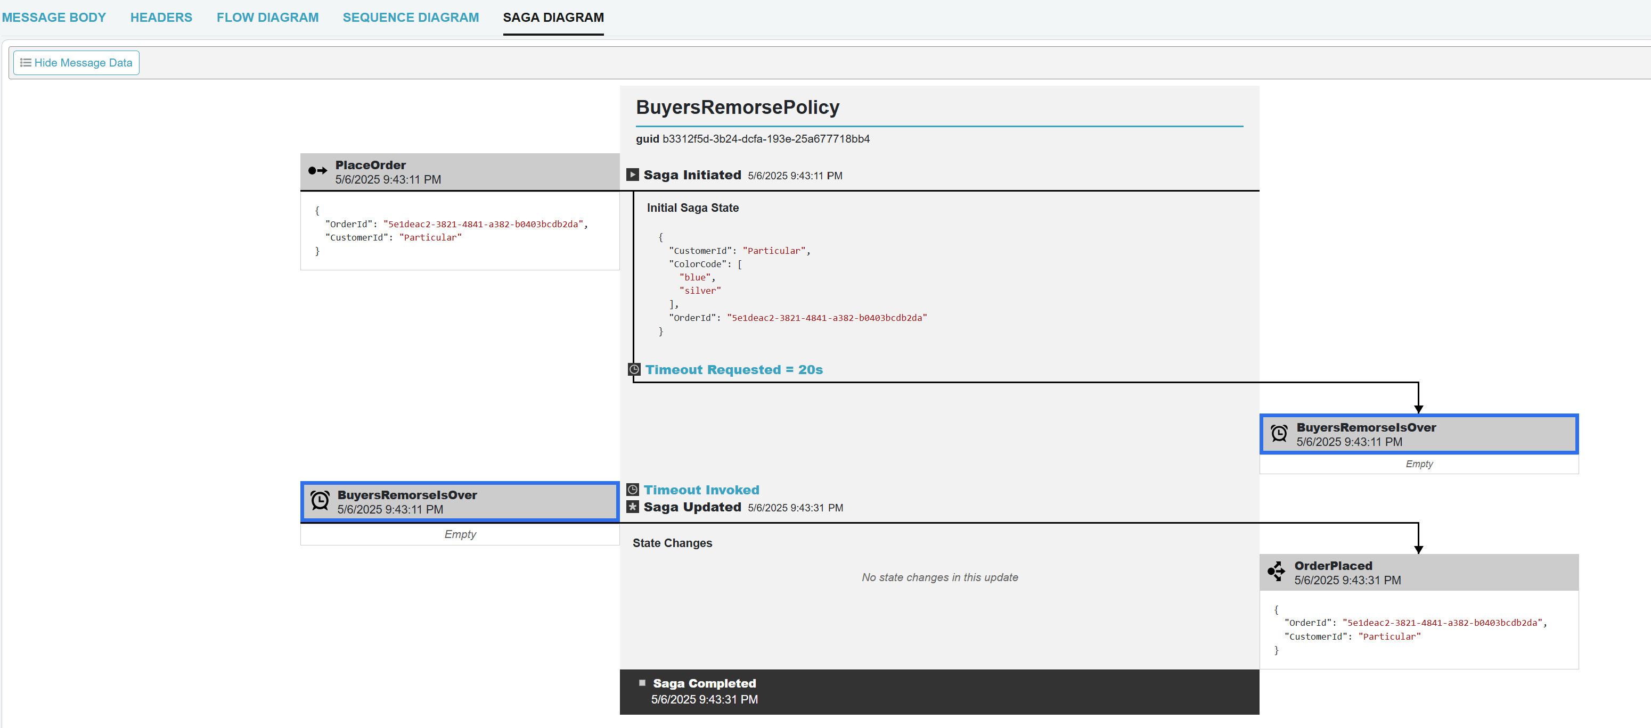Click the CustomerId "Particular" value in PlaceOrder
The height and width of the screenshot is (728, 1651).
click(430, 237)
